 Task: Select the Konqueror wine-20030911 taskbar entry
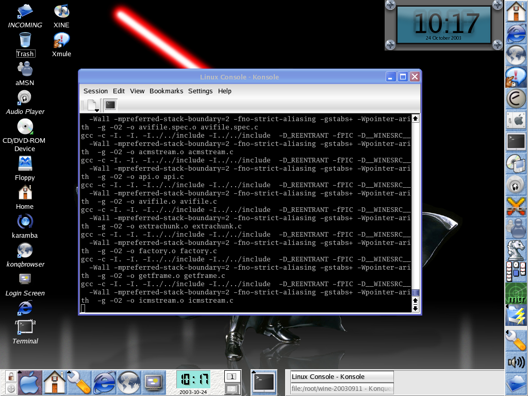pos(342,389)
